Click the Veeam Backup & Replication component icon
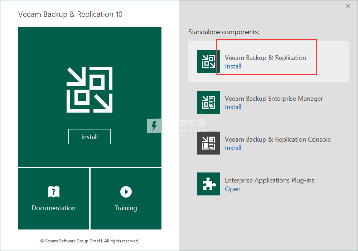This screenshot has height=251, width=358. click(x=209, y=61)
